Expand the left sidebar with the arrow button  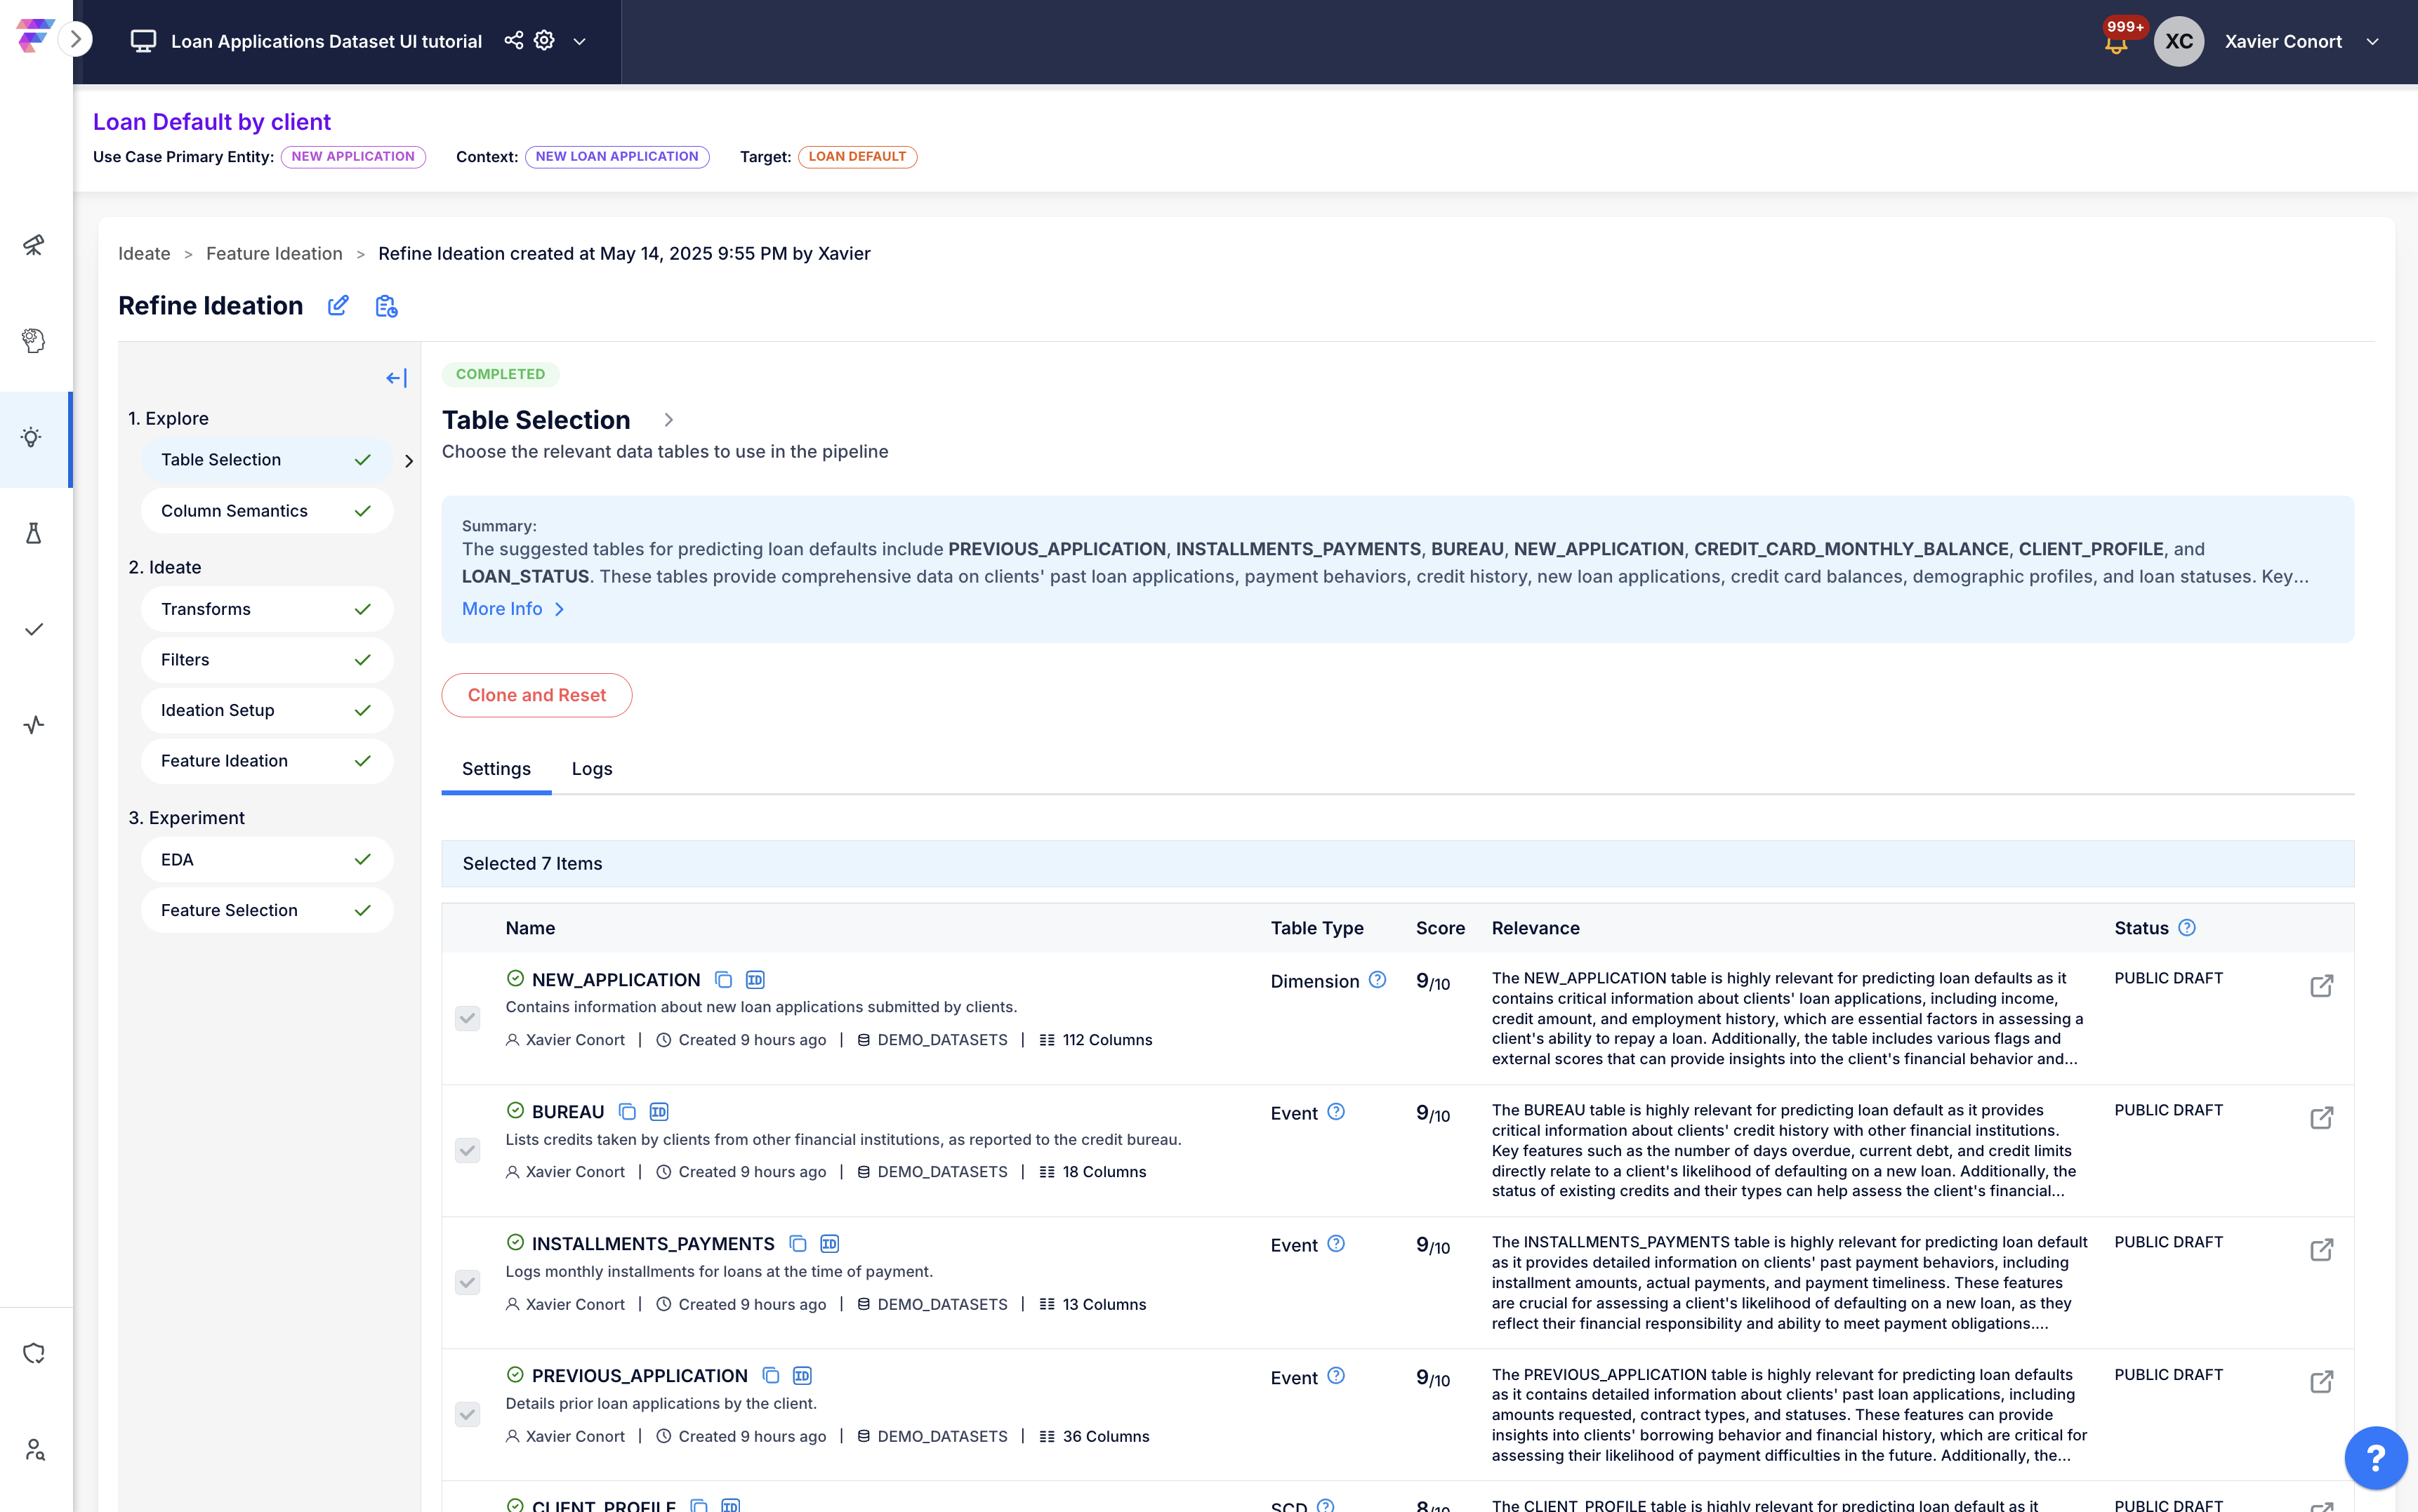point(75,39)
